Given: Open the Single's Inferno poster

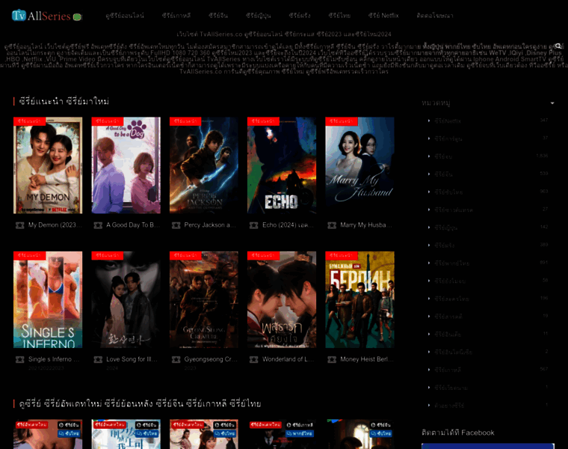Looking at the screenshot, I should point(48,299).
